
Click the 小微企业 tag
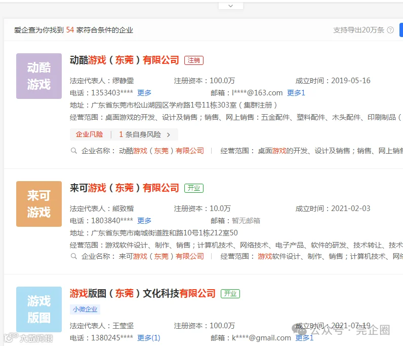tap(85, 309)
